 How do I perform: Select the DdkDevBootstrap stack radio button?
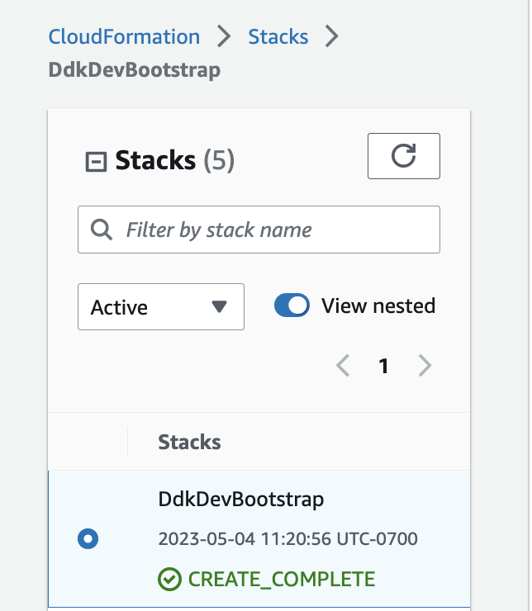(88, 539)
